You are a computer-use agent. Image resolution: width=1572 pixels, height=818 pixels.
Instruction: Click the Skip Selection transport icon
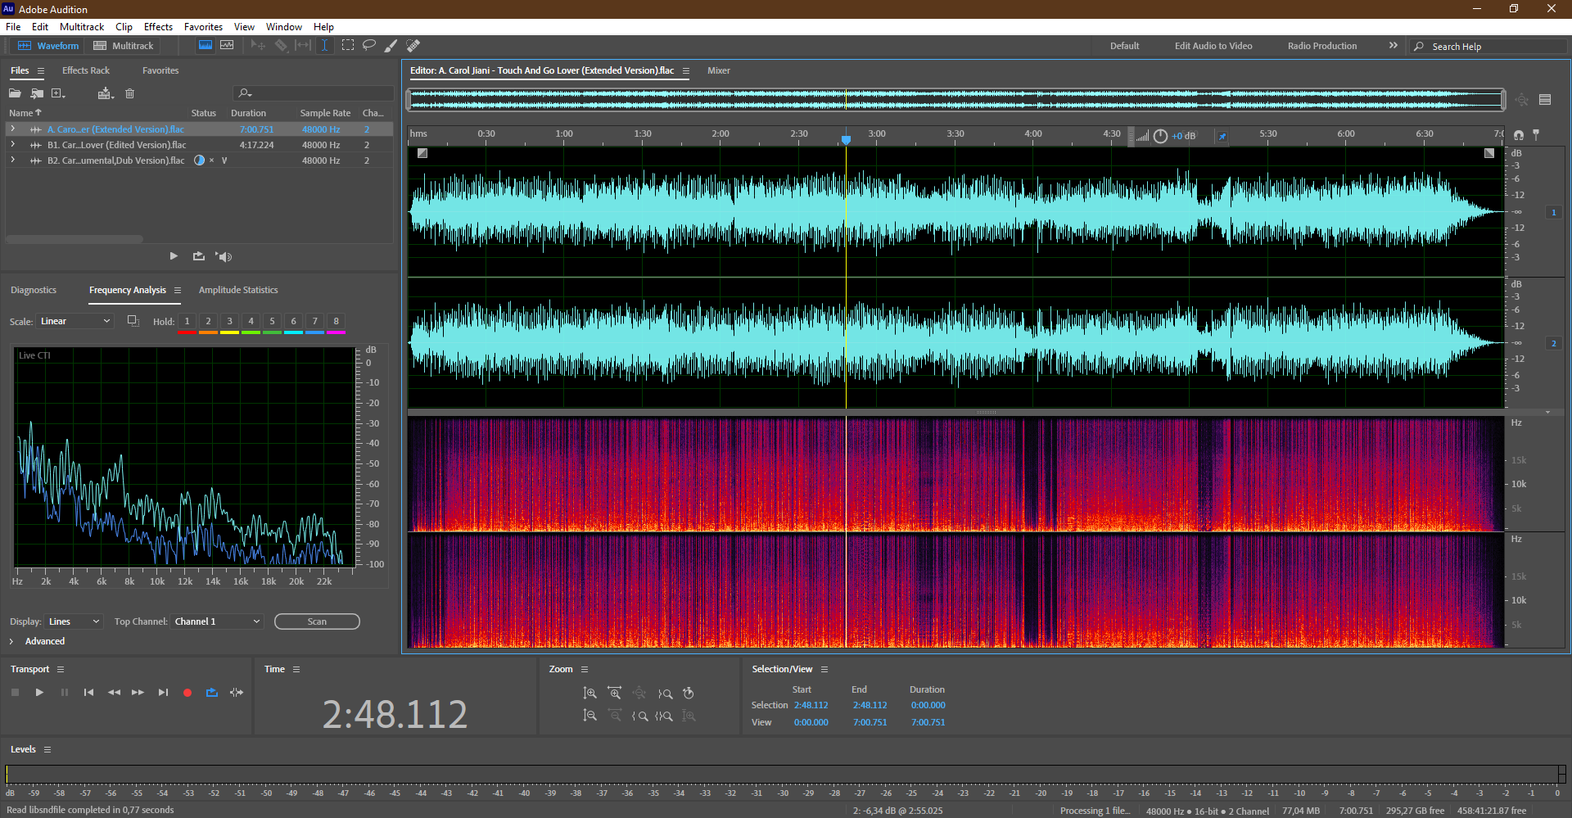237,693
